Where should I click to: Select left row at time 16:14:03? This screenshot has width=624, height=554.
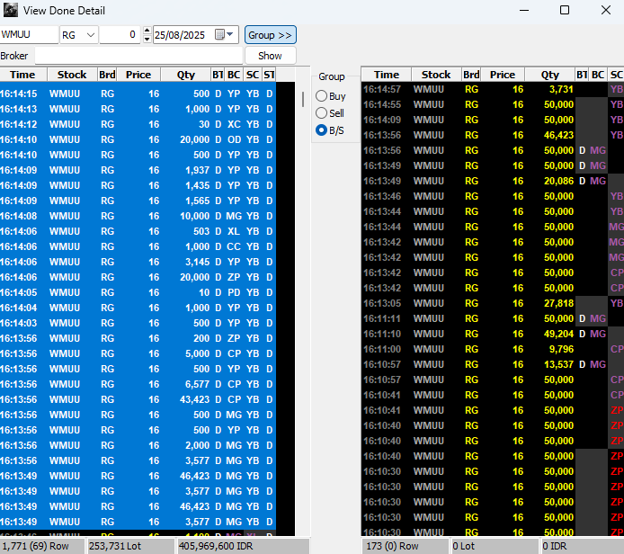[x=138, y=323]
